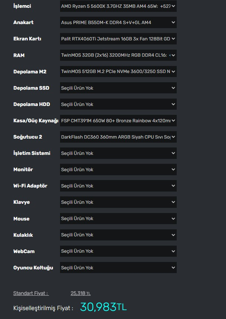
Task: Click the 25,318 TL standard price
Action: point(80,293)
